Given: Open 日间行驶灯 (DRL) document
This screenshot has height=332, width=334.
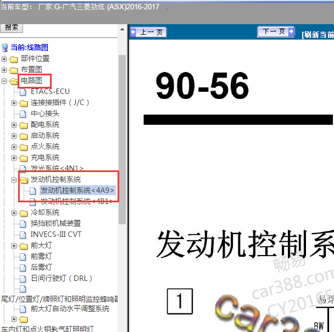Looking at the screenshot, I should 62,278.
